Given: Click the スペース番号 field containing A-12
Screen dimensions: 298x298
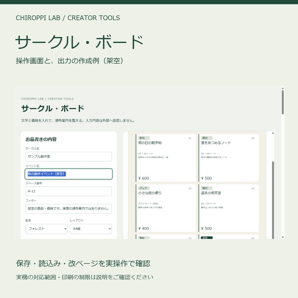Looking at the screenshot, I should tap(68, 191).
